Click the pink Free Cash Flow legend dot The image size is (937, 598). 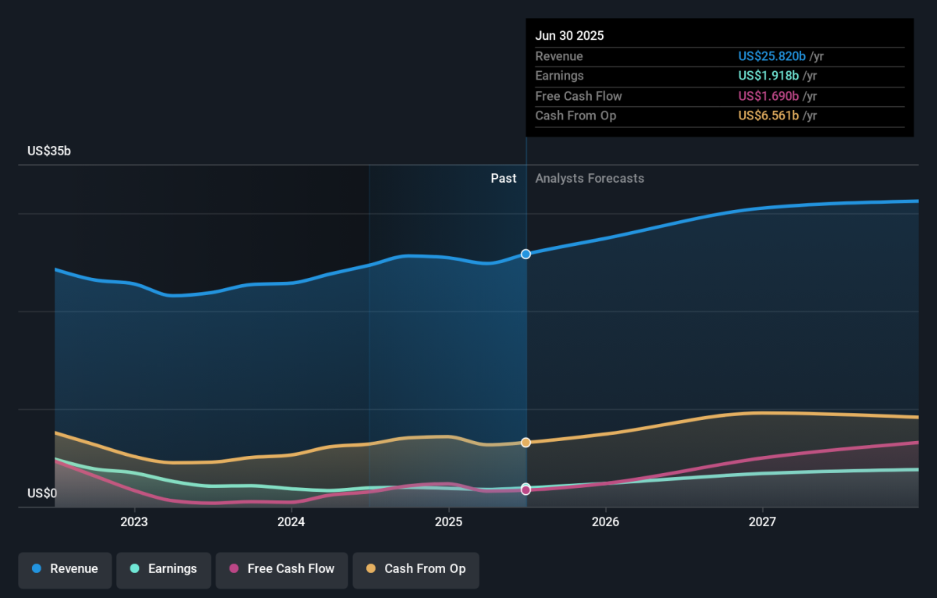(x=233, y=569)
